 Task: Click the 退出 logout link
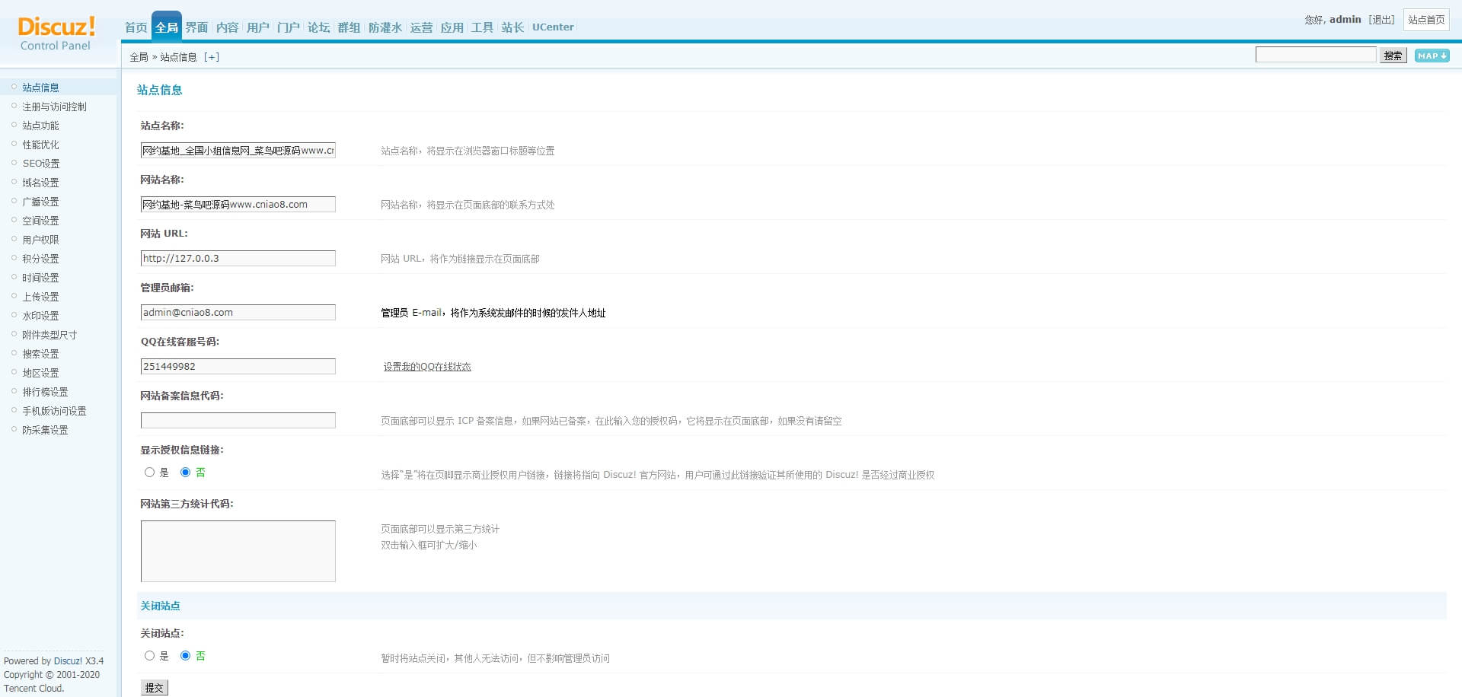tap(1381, 20)
